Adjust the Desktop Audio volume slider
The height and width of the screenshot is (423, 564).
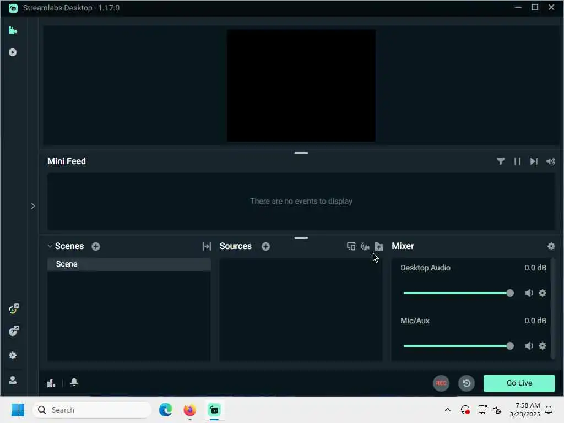click(x=459, y=293)
